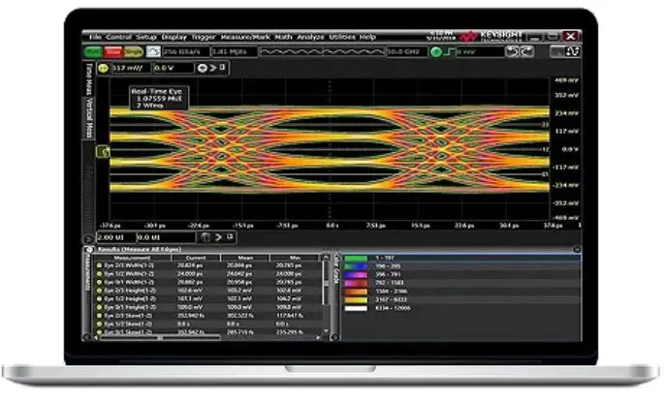The height and width of the screenshot is (401, 664).
Task: Open the Measure/Mark menu
Action: (245, 37)
